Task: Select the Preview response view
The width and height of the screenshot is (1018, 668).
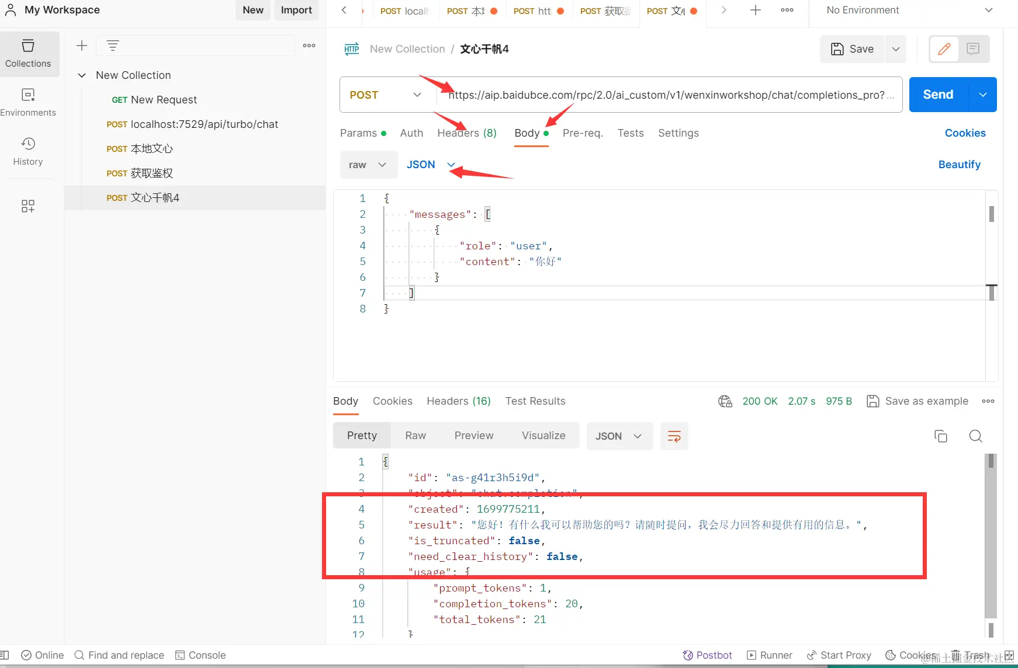Action: [474, 436]
